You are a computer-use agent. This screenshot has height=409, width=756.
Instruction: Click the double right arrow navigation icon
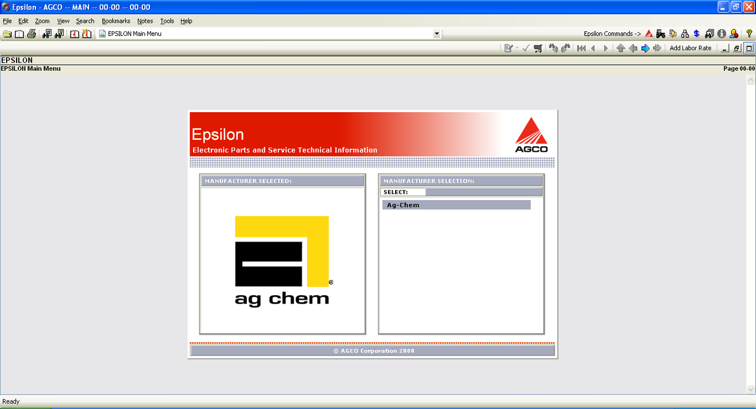pyautogui.click(x=657, y=48)
